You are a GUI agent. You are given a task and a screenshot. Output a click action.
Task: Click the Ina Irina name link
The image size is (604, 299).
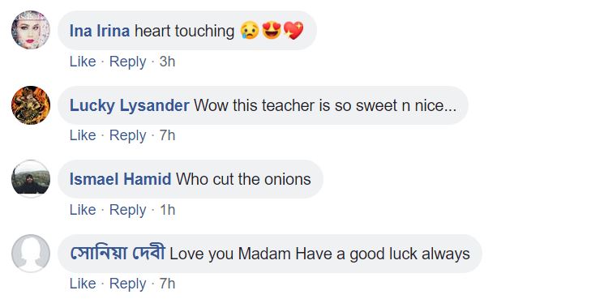click(x=100, y=31)
